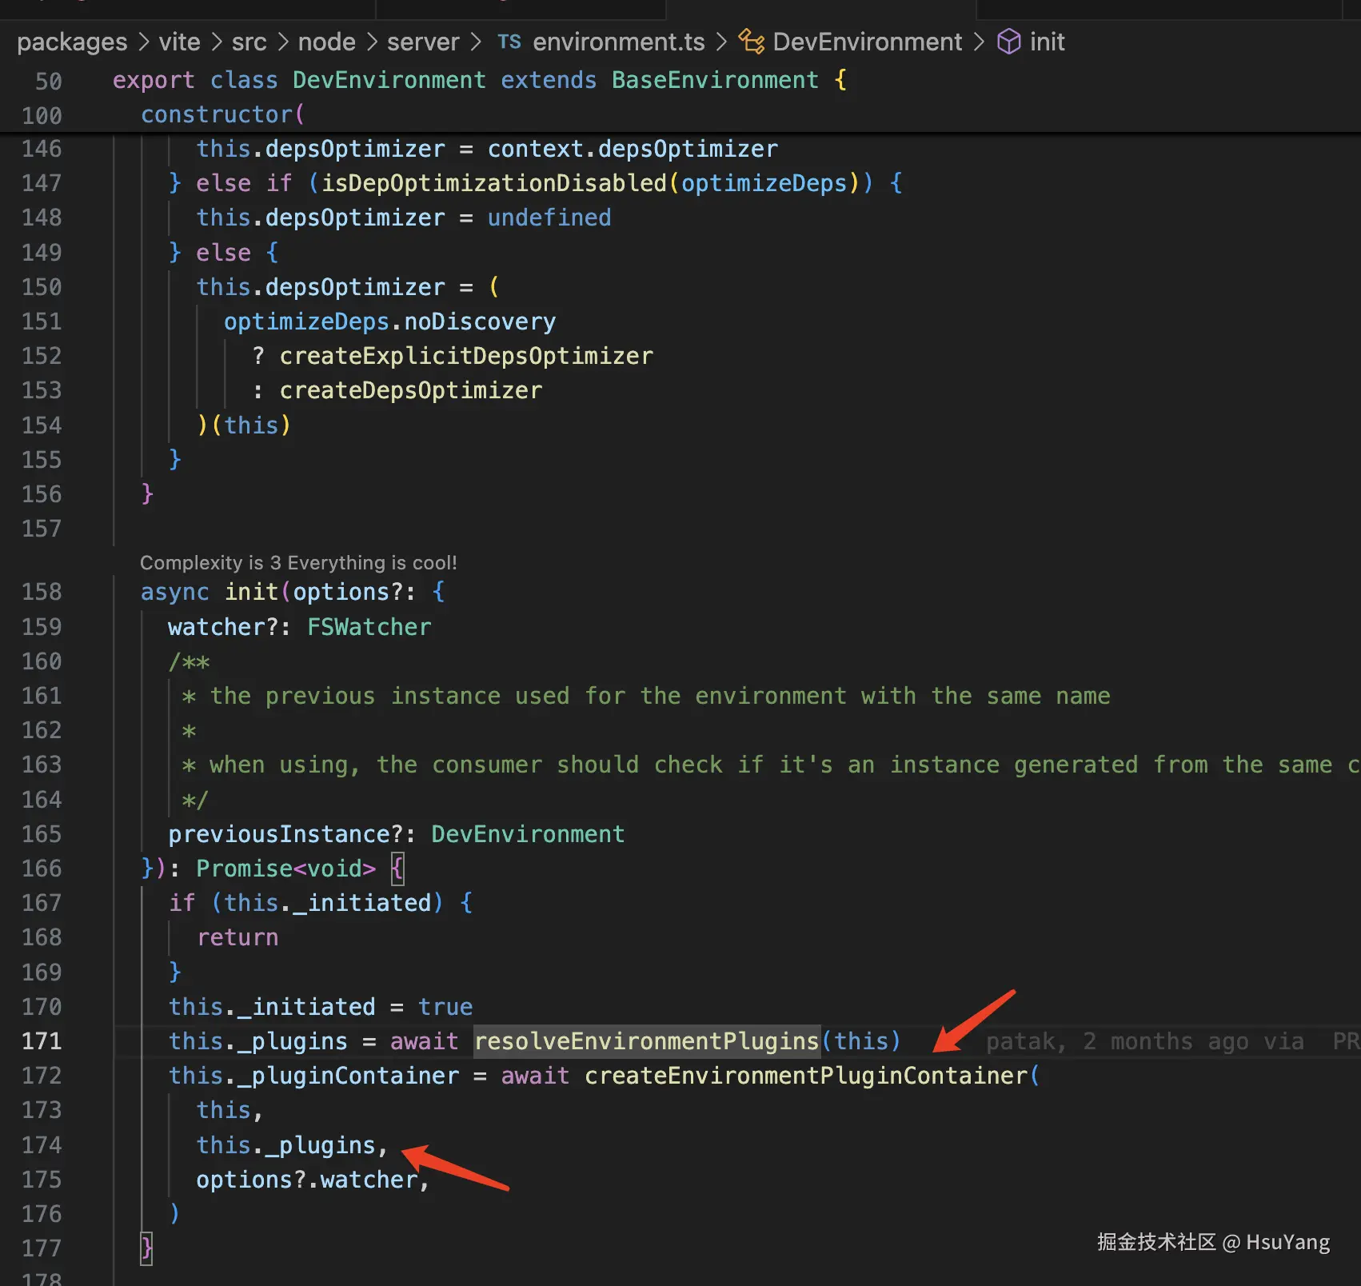The width and height of the screenshot is (1361, 1286).
Task: Click createEnvironmentPluginContainer on line 172
Action: pyautogui.click(x=806, y=1076)
